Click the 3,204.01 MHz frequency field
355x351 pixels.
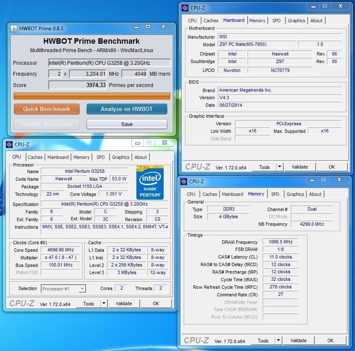(x=88, y=74)
